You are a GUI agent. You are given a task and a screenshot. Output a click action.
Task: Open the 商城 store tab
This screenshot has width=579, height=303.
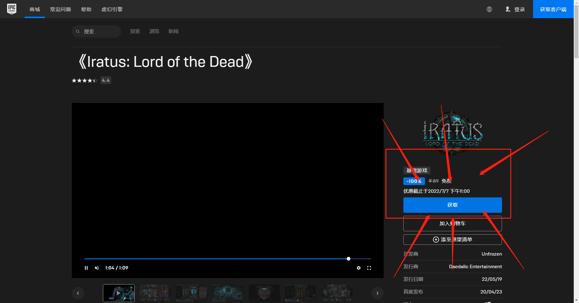tap(35, 9)
